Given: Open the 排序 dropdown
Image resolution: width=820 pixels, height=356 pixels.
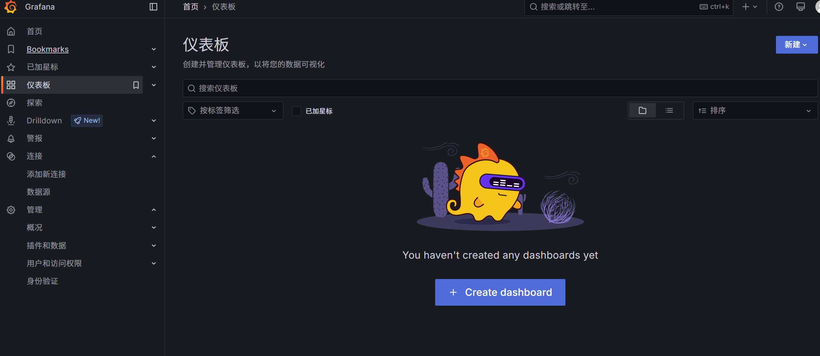Looking at the screenshot, I should coord(755,111).
